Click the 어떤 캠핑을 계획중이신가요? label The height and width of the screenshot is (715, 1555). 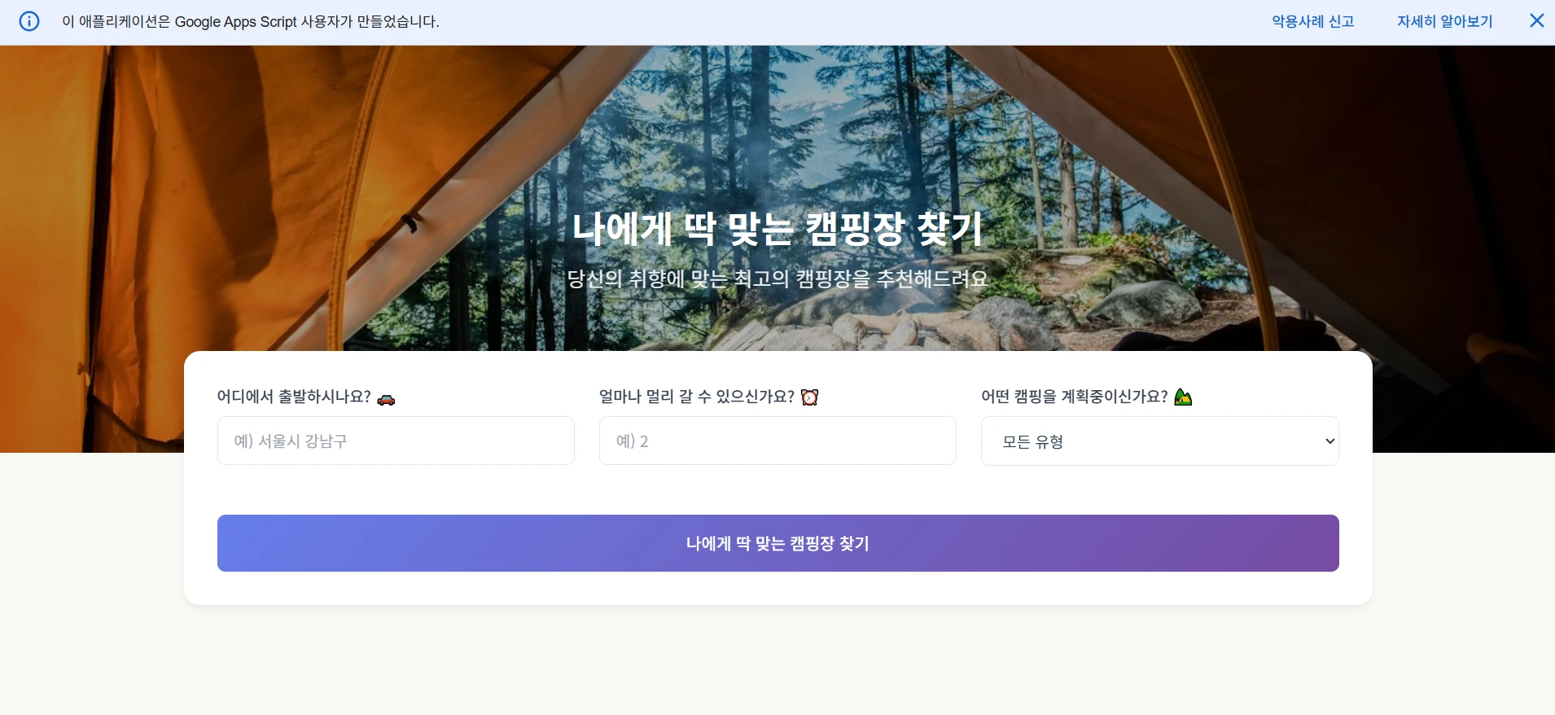pyautogui.click(x=1075, y=397)
